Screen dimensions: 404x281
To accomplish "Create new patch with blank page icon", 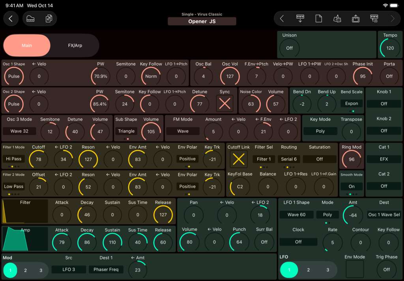I will [319, 19].
